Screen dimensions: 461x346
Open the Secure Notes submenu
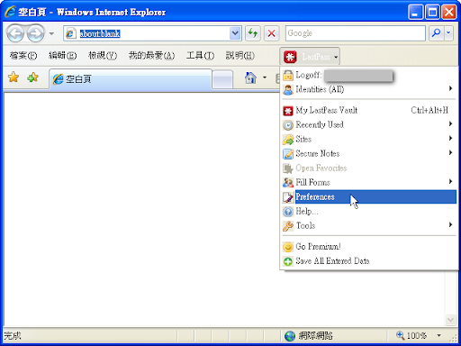click(x=369, y=153)
